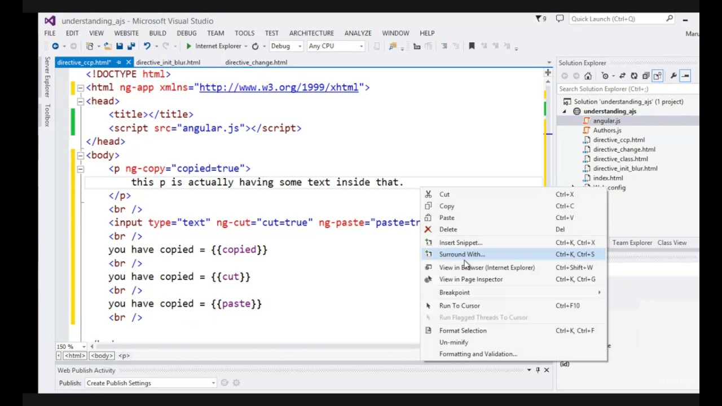Viewport: 722px width, 406px height.
Task: Refresh Solution Explorer with the refresh icon
Action: pyautogui.click(x=634, y=76)
